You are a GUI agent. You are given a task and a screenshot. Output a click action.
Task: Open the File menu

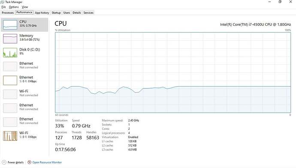3,7
